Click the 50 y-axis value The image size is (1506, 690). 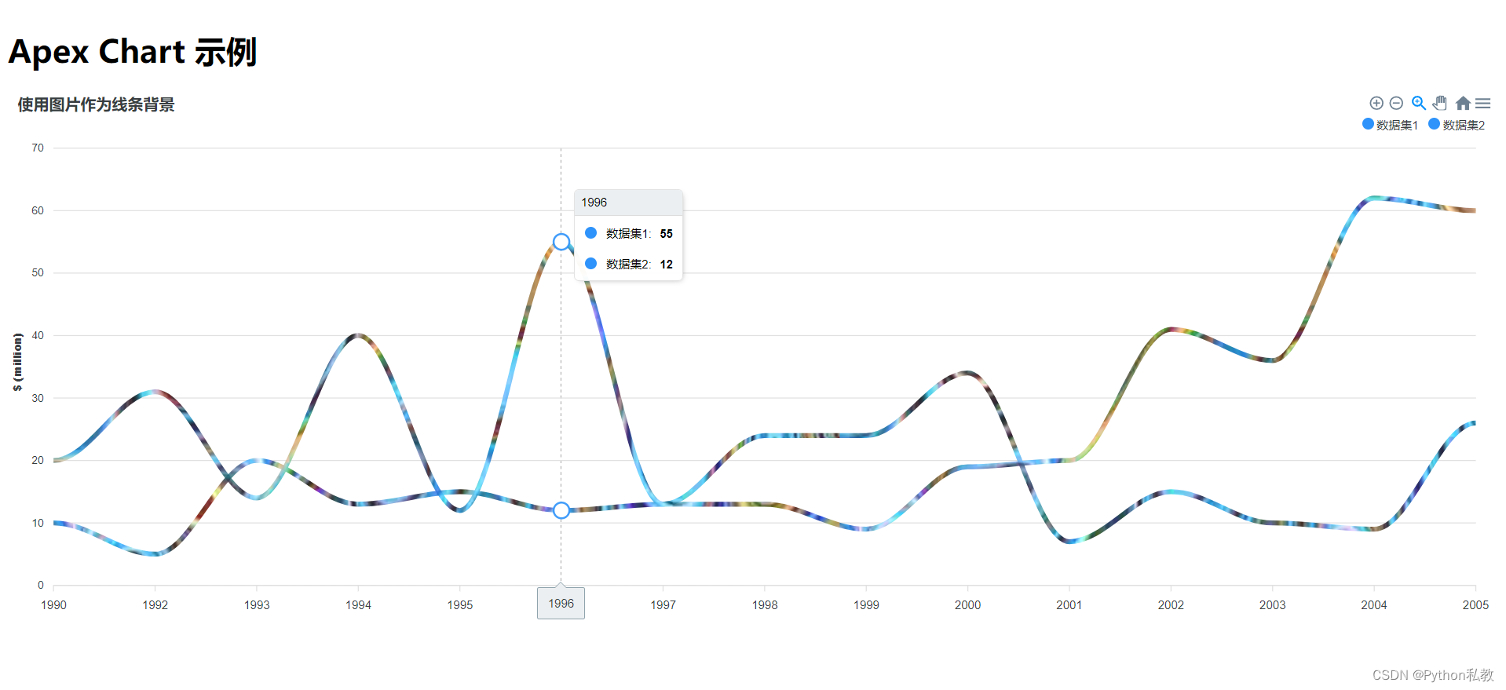(x=38, y=272)
